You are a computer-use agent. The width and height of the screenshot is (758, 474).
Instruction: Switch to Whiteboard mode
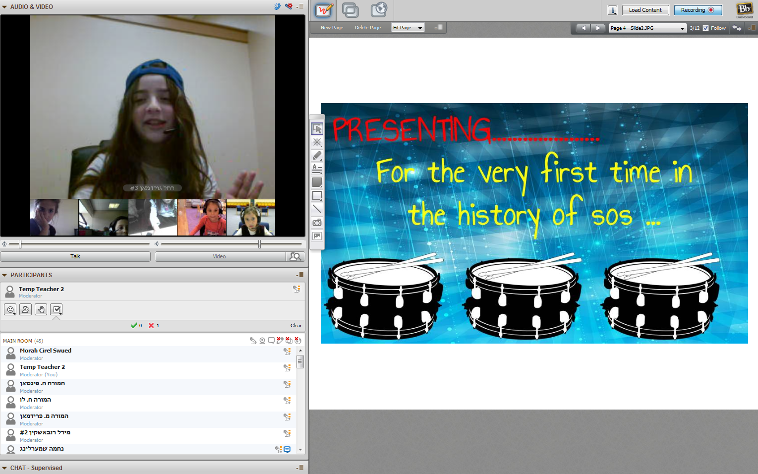tap(324, 10)
